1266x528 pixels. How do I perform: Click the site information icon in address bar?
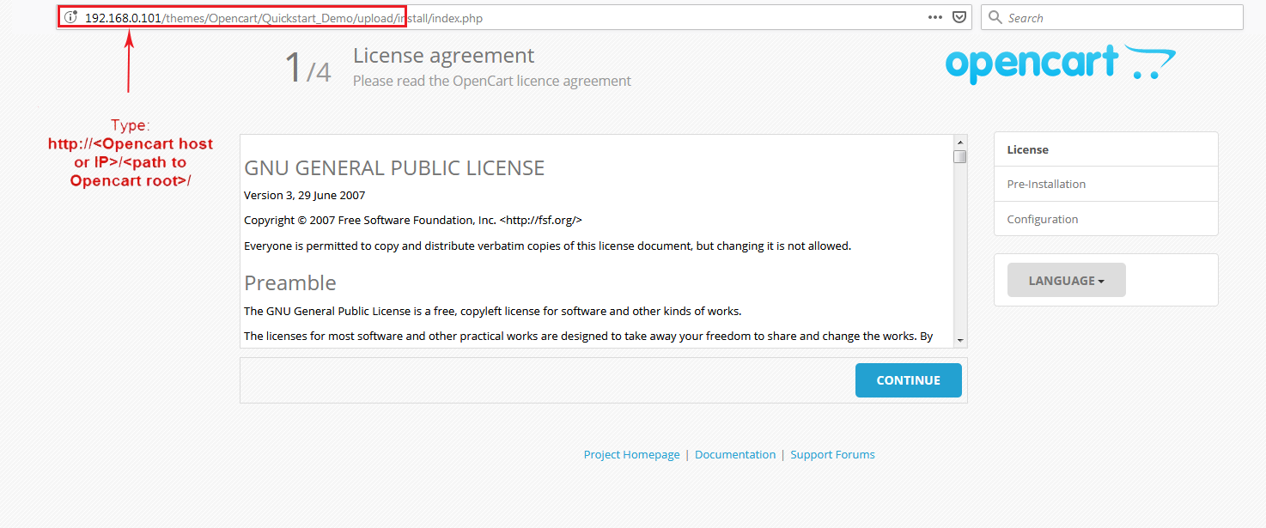click(x=71, y=17)
